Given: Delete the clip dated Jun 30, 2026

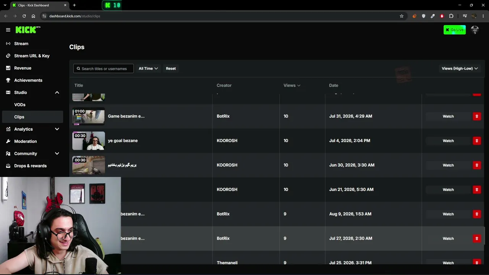Looking at the screenshot, I should pos(477,165).
